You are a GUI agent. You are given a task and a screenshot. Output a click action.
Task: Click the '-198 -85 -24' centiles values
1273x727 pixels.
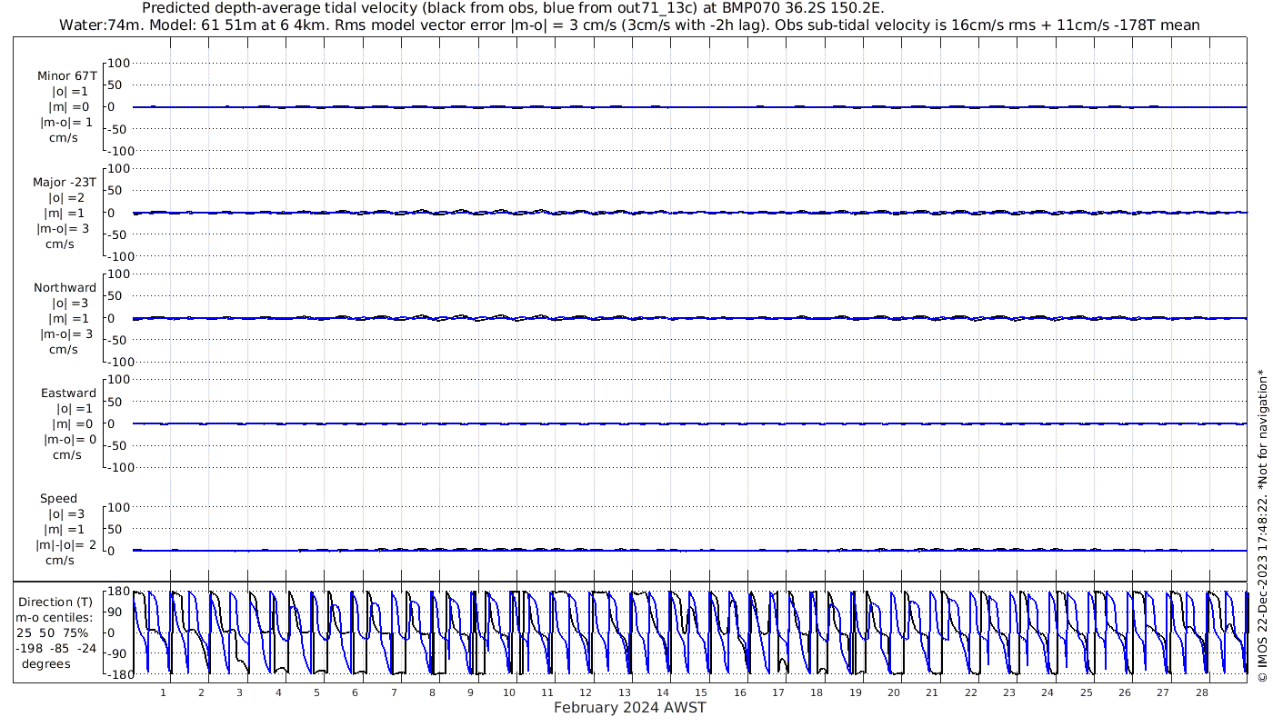55,648
